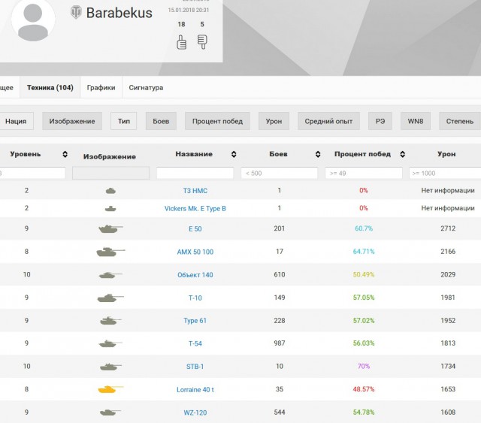Image resolution: width=481 pixels, height=423 pixels.
Task: Click the thumbs up icon
Action: point(182,42)
